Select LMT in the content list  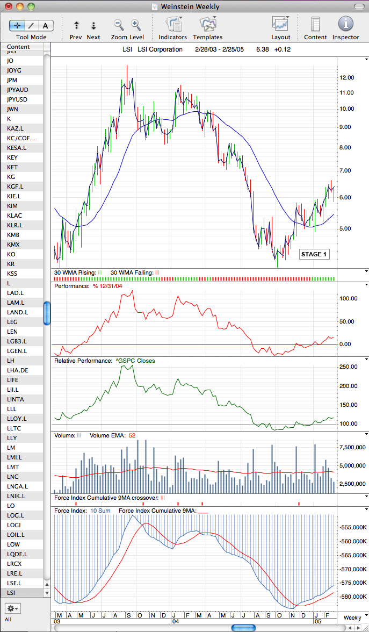21,467
